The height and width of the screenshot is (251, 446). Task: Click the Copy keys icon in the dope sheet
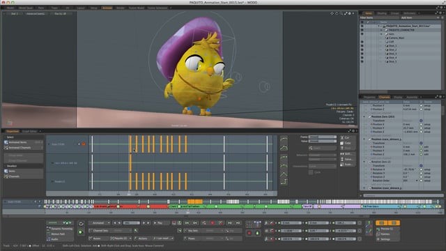pyautogui.click(x=342, y=143)
